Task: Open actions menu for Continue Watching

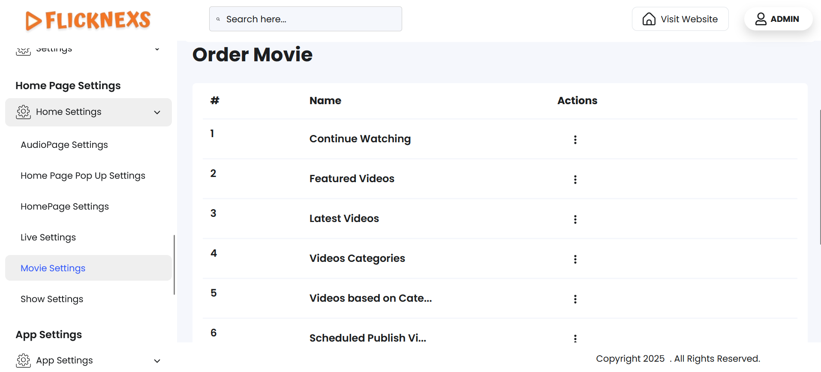Action: (x=575, y=140)
